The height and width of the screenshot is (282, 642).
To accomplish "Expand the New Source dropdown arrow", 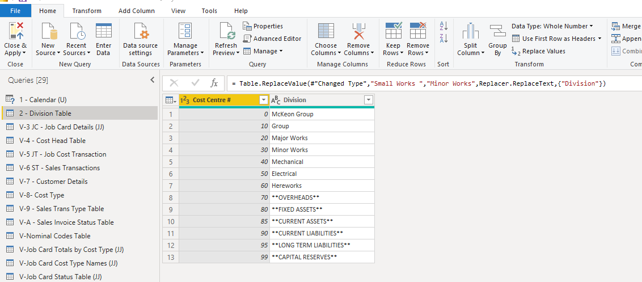I will coord(58,53).
